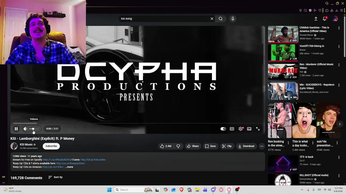This screenshot has height=194, width=346.
Task: Open the 'This is what a day looks...' short
Action: [304, 120]
